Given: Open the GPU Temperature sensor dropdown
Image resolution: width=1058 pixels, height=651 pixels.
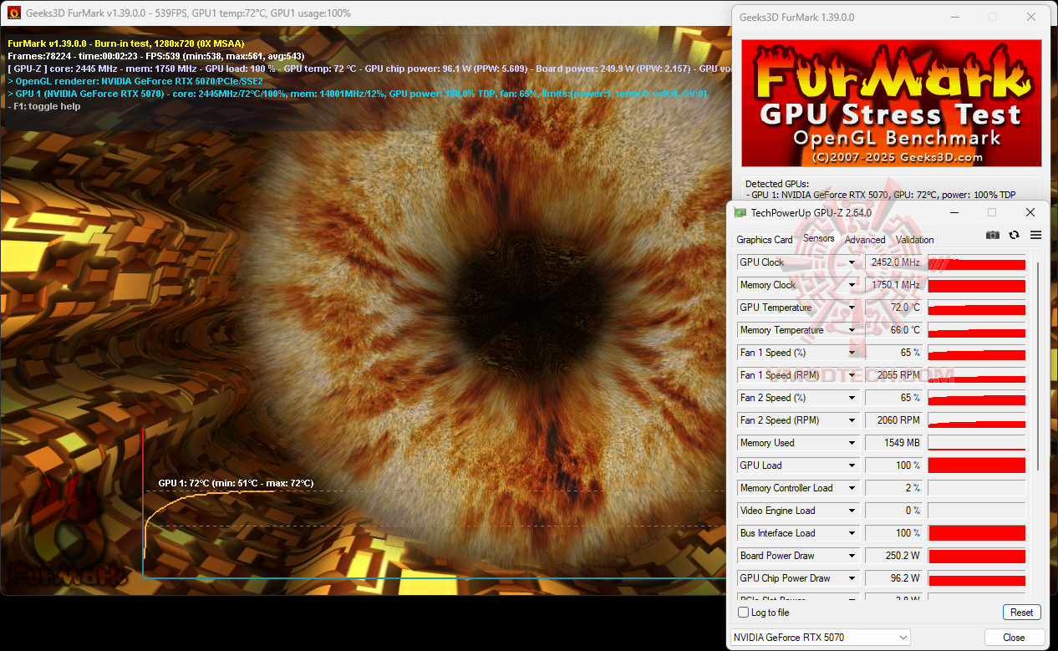Looking at the screenshot, I should (x=852, y=308).
